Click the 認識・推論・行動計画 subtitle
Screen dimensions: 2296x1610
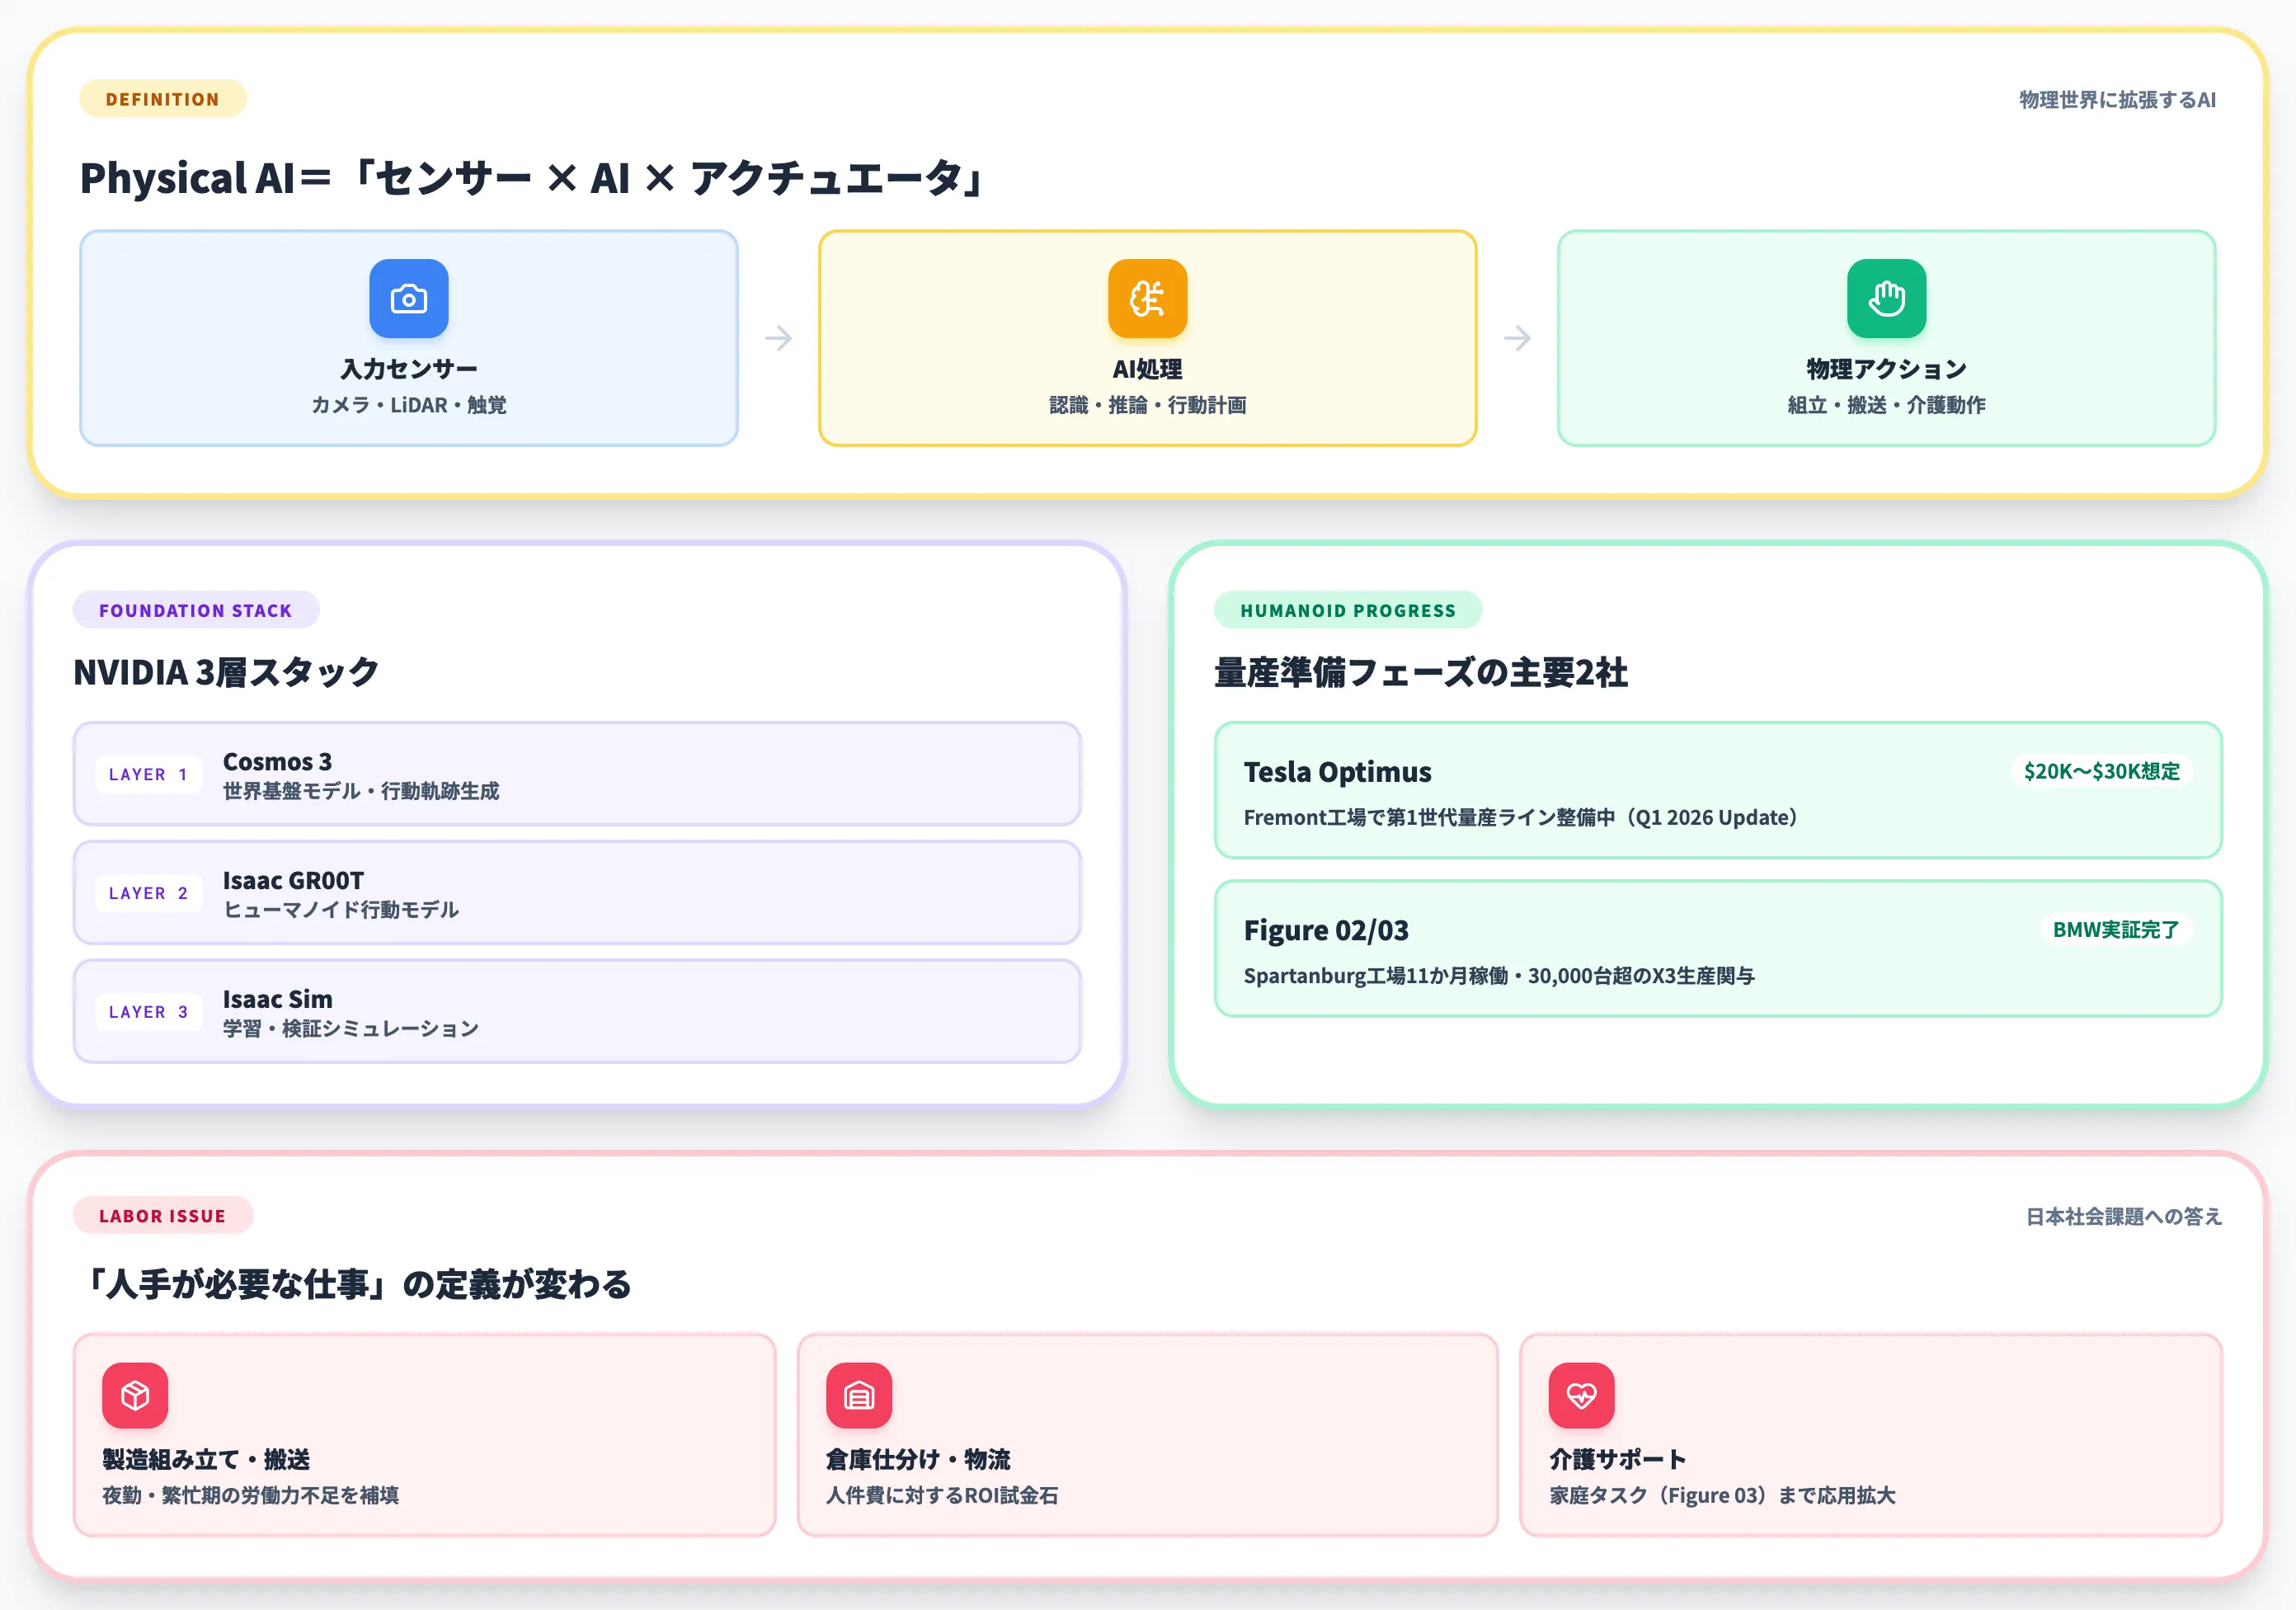1147,405
